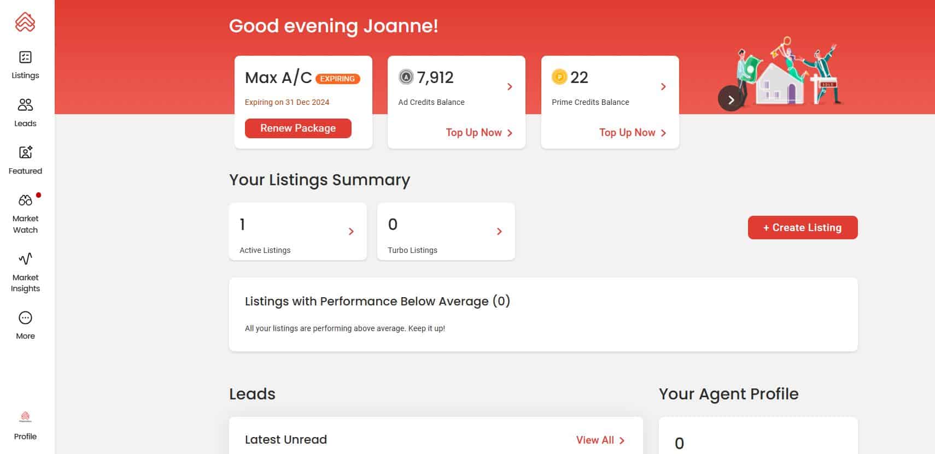Open Turbo Listings via its chevron
Viewport: 935px width, 454px height.
pyautogui.click(x=499, y=232)
